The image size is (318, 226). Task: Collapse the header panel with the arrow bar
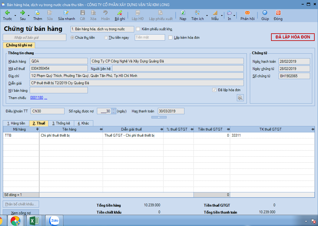(x=159, y=117)
